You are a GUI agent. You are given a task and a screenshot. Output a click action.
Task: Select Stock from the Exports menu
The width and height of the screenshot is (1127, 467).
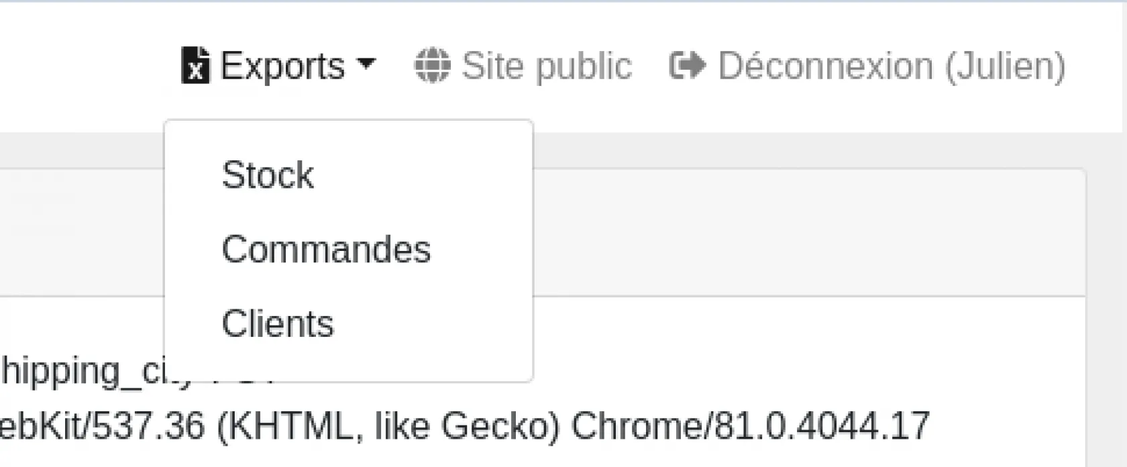point(268,175)
